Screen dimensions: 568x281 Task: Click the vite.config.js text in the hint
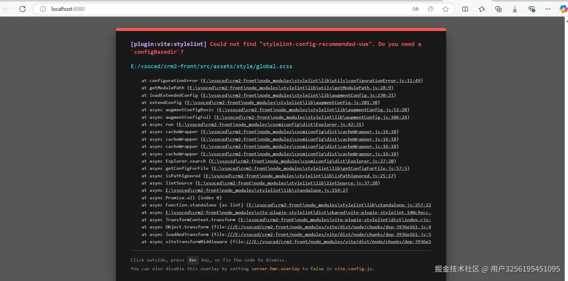[x=353, y=269]
